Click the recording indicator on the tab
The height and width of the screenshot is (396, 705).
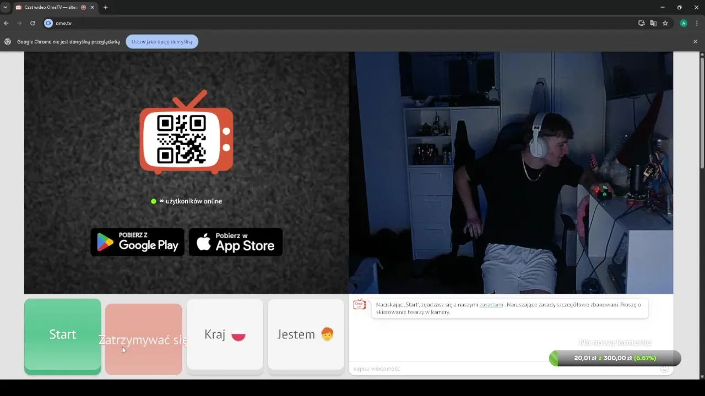coord(84,7)
